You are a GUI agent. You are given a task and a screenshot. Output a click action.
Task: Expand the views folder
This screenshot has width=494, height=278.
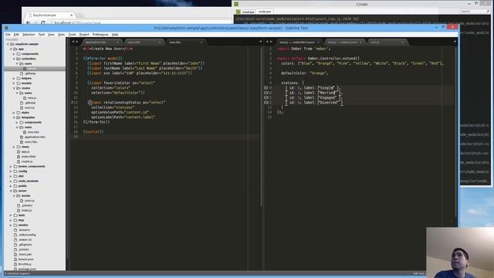pos(14,147)
